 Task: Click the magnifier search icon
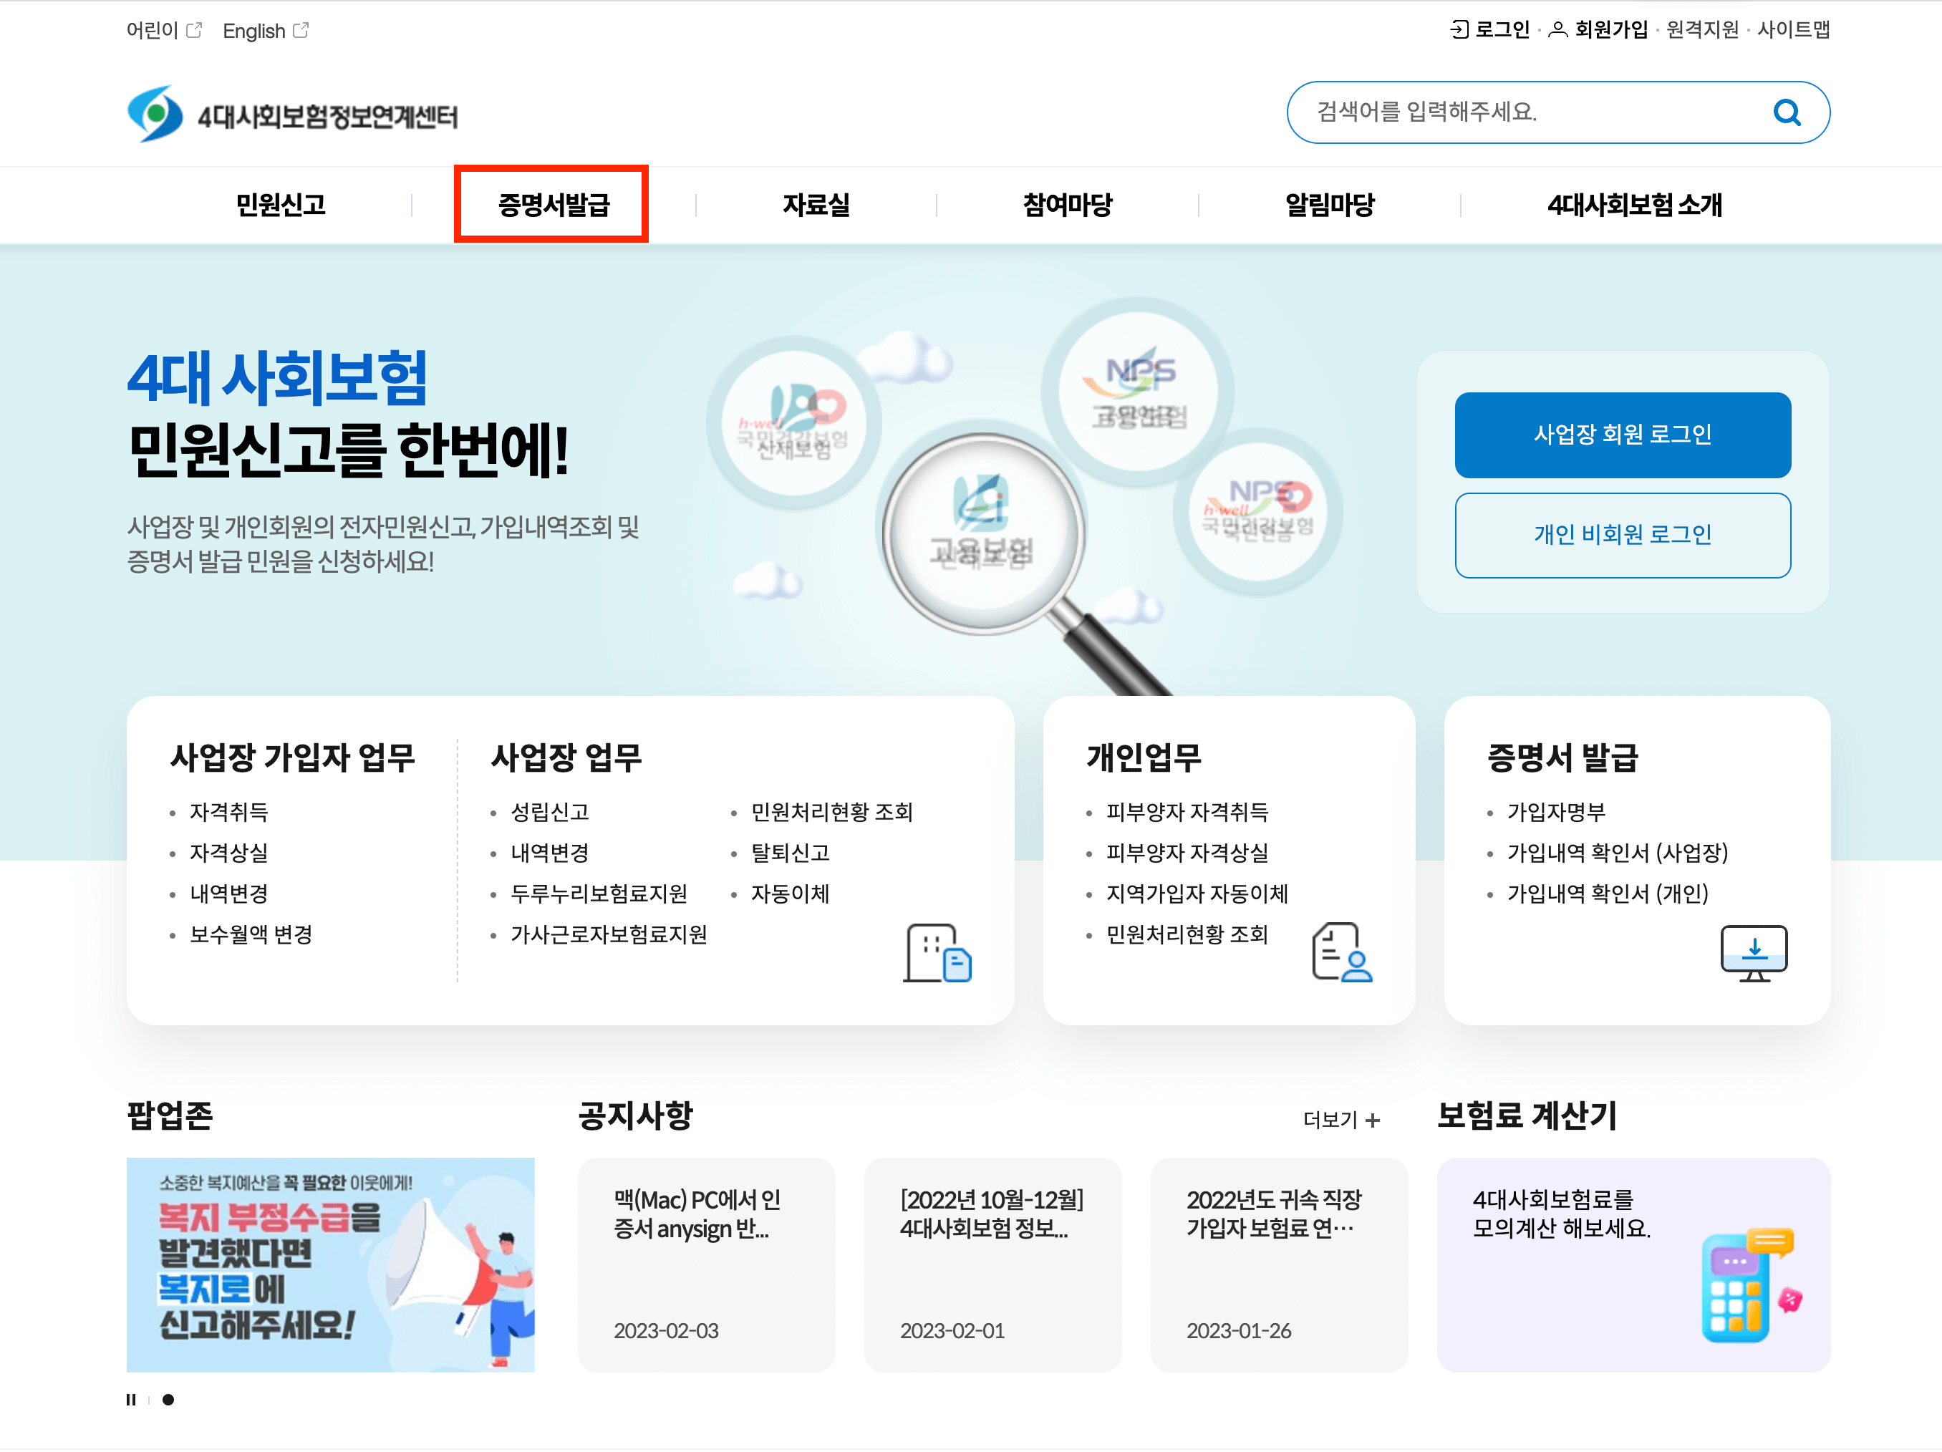point(1786,112)
